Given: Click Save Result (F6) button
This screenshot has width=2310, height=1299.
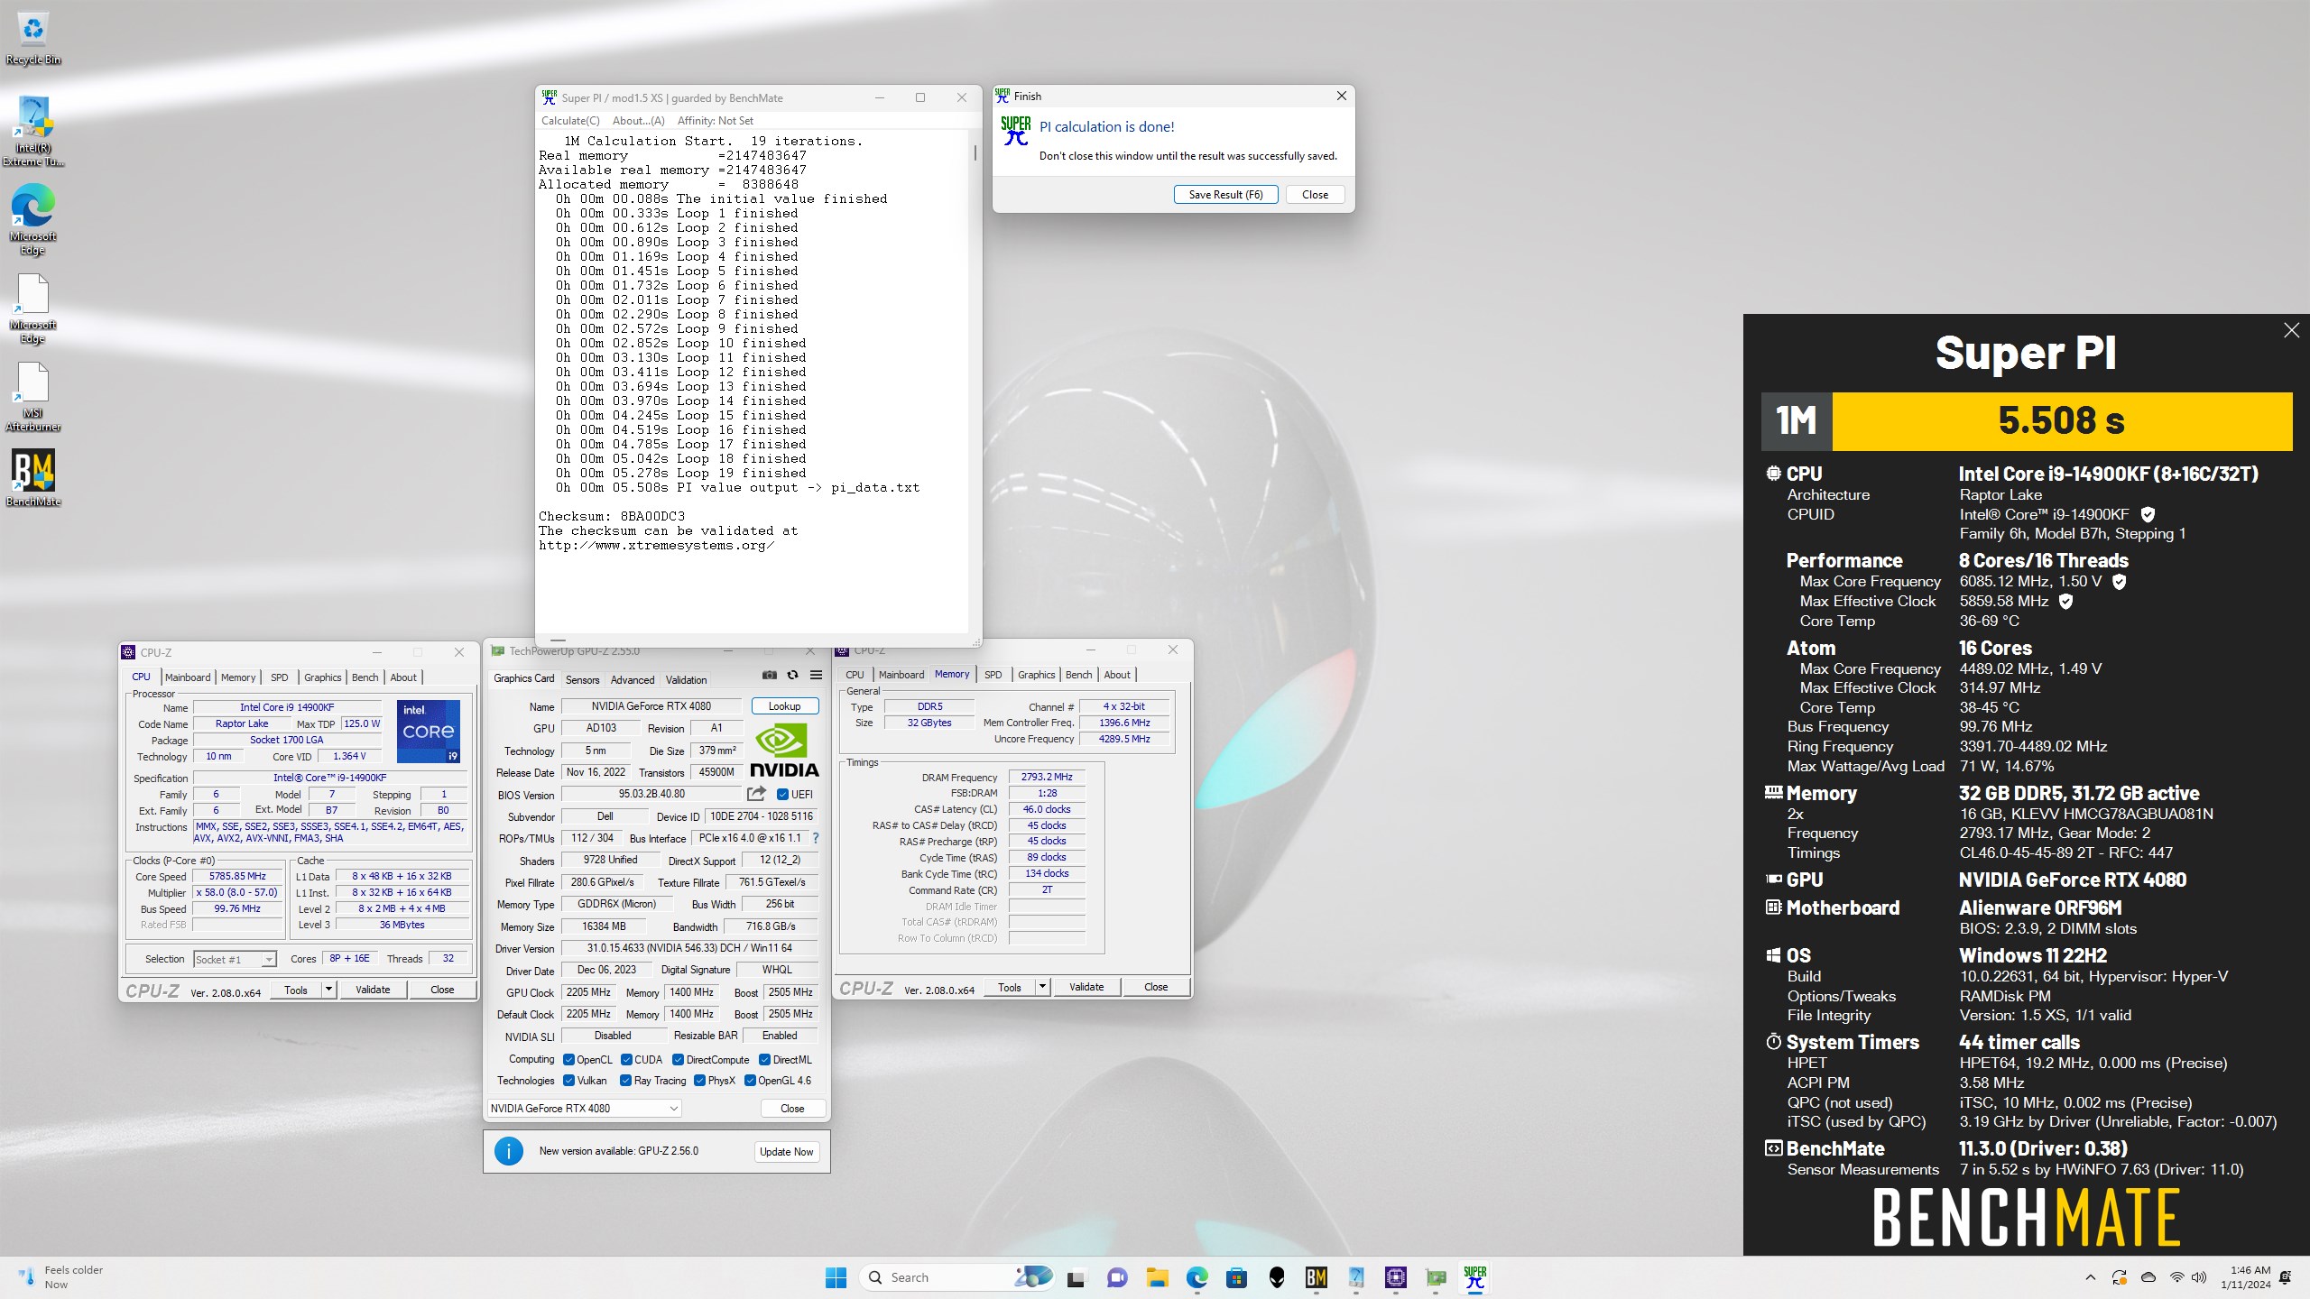Looking at the screenshot, I should click(1225, 195).
